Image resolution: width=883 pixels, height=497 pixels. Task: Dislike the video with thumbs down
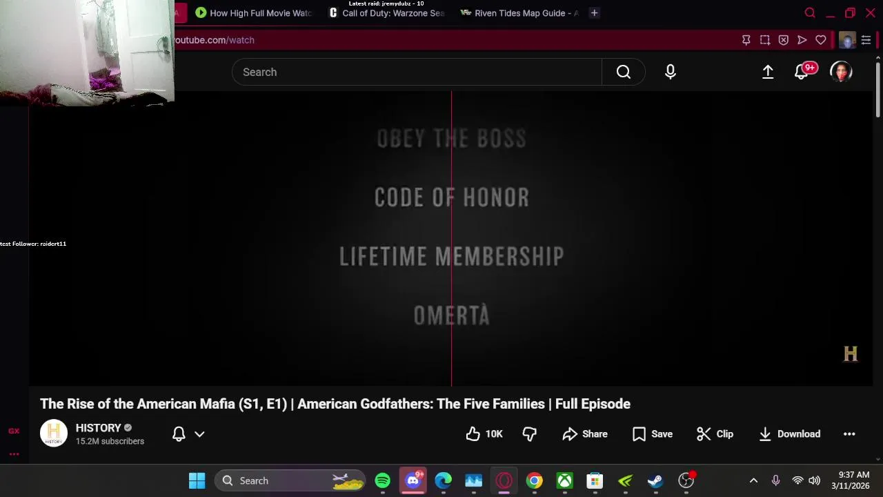[x=530, y=433]
